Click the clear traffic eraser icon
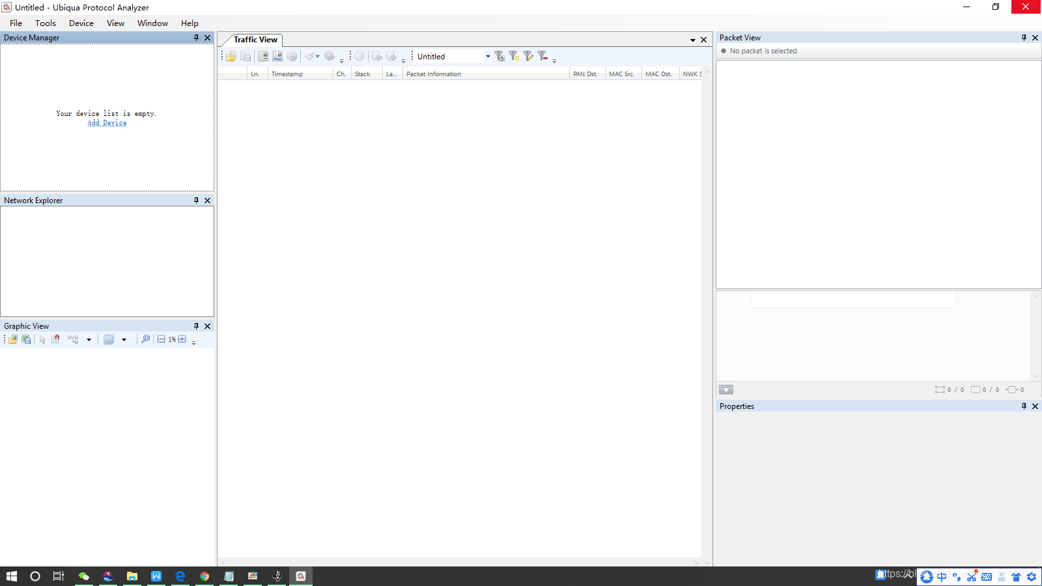Screen dimensions: 1042x586 pyautogui.click(x=309, y=57)
